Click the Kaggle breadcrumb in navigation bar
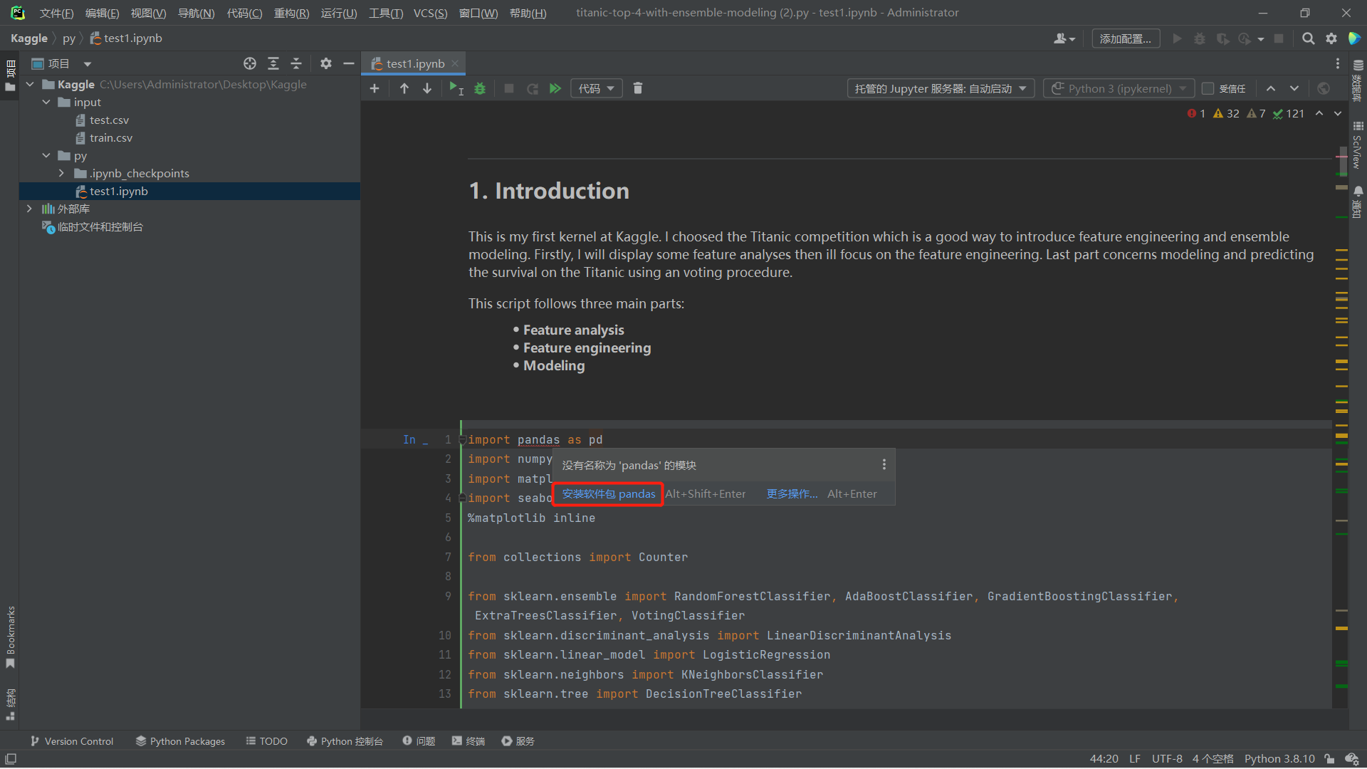The height and width of the screenshot is (769, 1367). tap(28, 38)
